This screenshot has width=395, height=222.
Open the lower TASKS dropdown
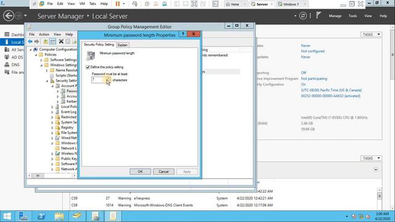[x=372, y=158]
